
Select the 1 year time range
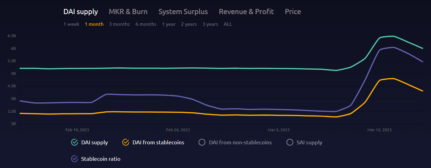(169, 24)
